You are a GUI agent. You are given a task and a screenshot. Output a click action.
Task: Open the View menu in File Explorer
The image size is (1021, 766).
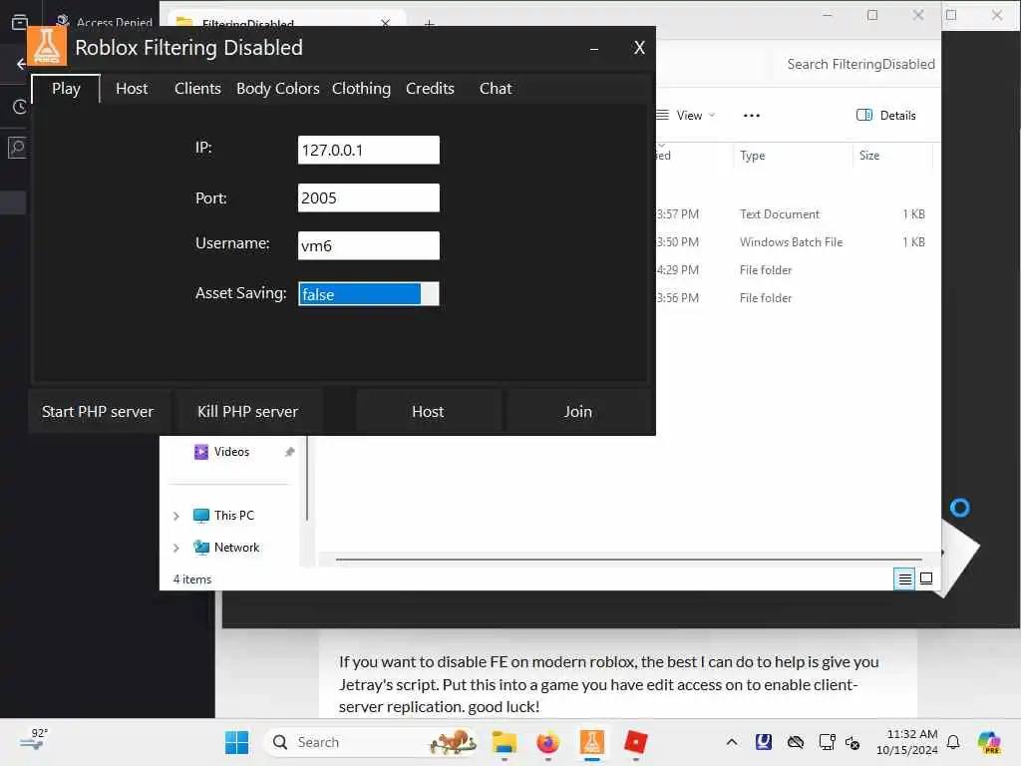coord(686,116)
